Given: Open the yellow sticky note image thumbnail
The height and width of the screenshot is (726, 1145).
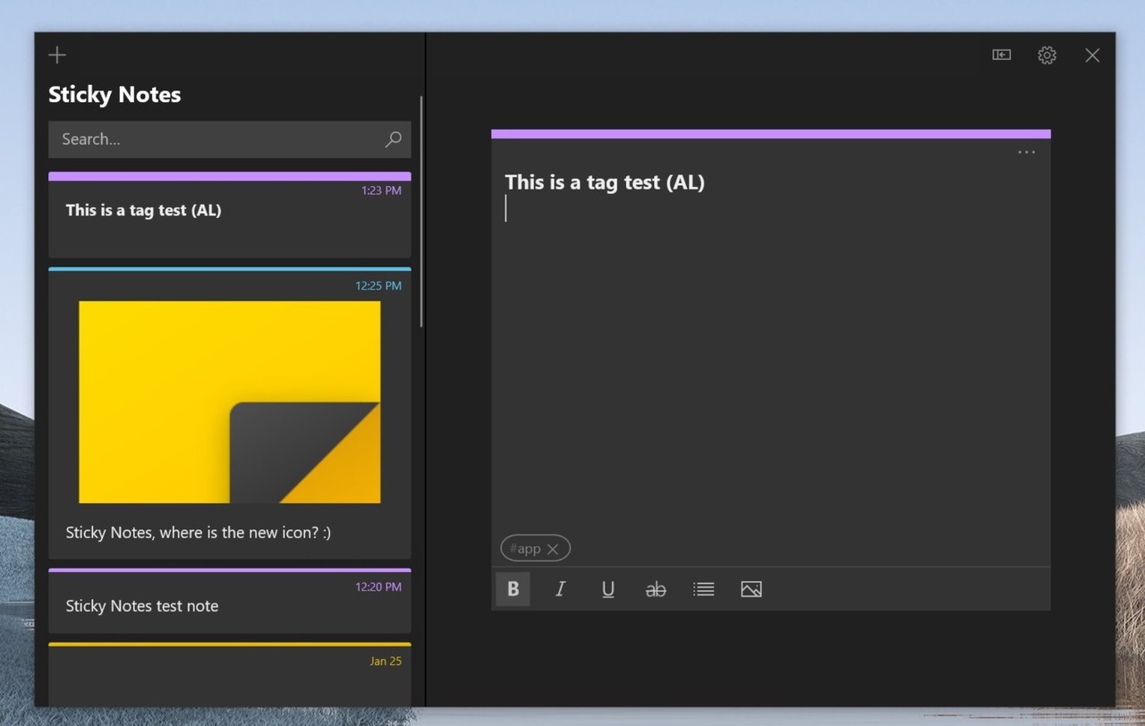Looking at the screenshot, I should point(229,401).
